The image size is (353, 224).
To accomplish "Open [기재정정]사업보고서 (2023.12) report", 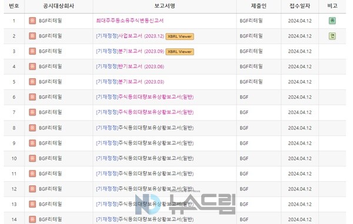I will (130, 36).
